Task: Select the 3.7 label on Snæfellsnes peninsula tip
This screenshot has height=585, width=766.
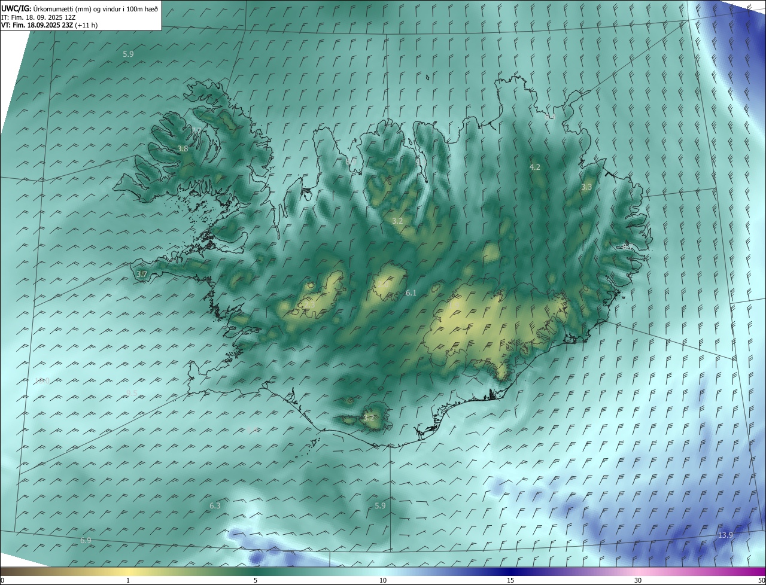Action: (142, 275)
